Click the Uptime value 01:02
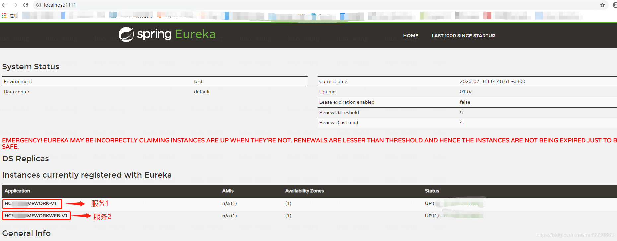 click(466, 92)
